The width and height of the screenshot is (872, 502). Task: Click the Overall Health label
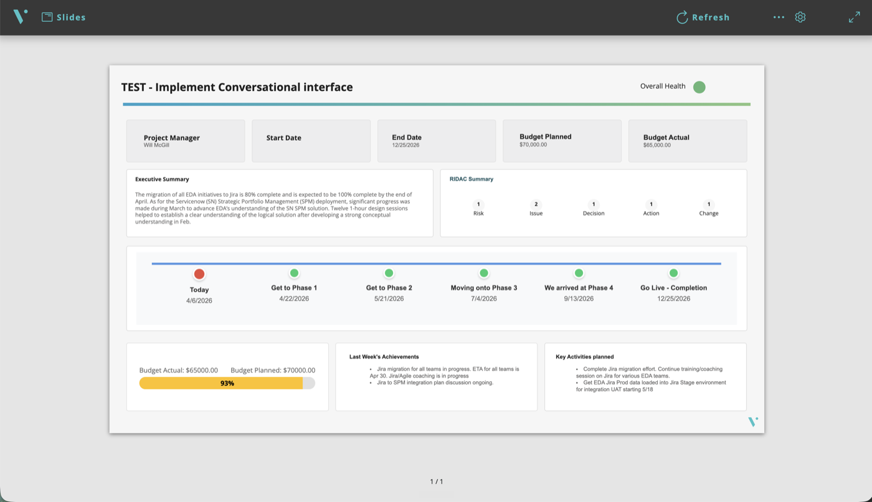663,87
